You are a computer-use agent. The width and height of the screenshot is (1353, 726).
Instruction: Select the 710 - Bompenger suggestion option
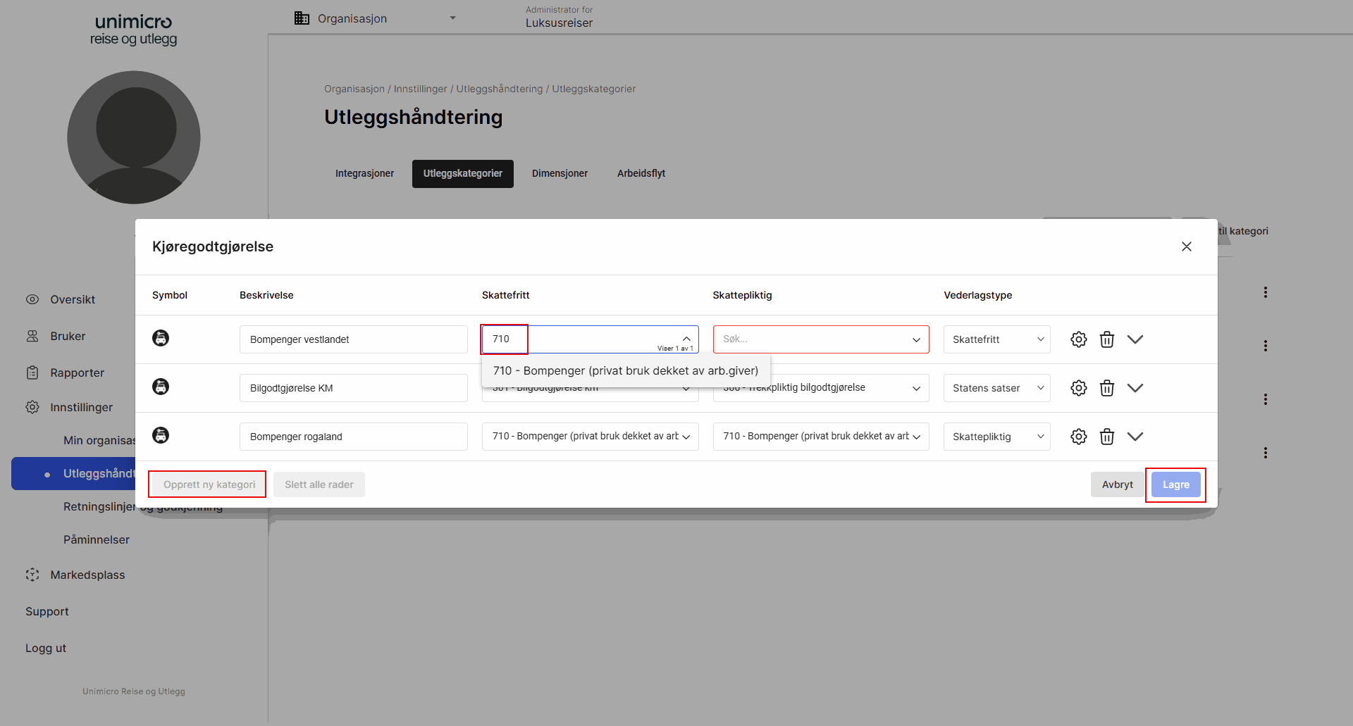[626, 370]
